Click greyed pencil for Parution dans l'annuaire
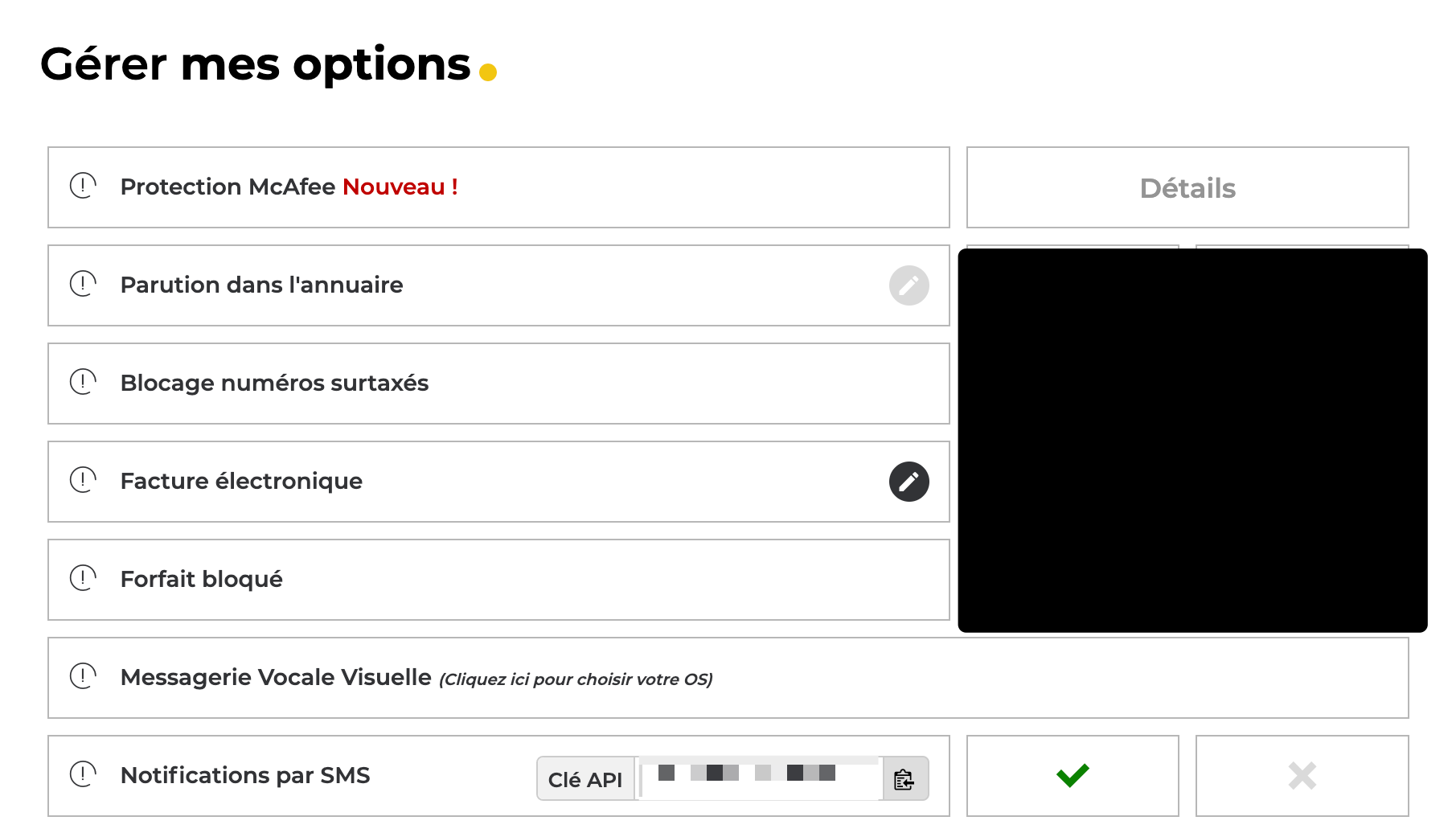This screenshot has height=833, width=1452. tap(909, 285)
